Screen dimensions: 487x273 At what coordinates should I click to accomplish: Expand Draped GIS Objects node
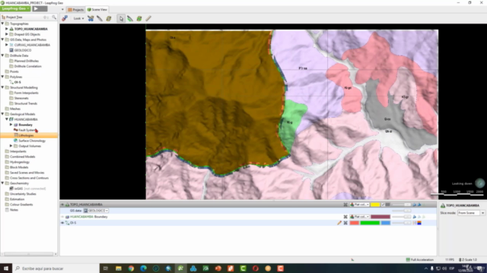point(7,34)
